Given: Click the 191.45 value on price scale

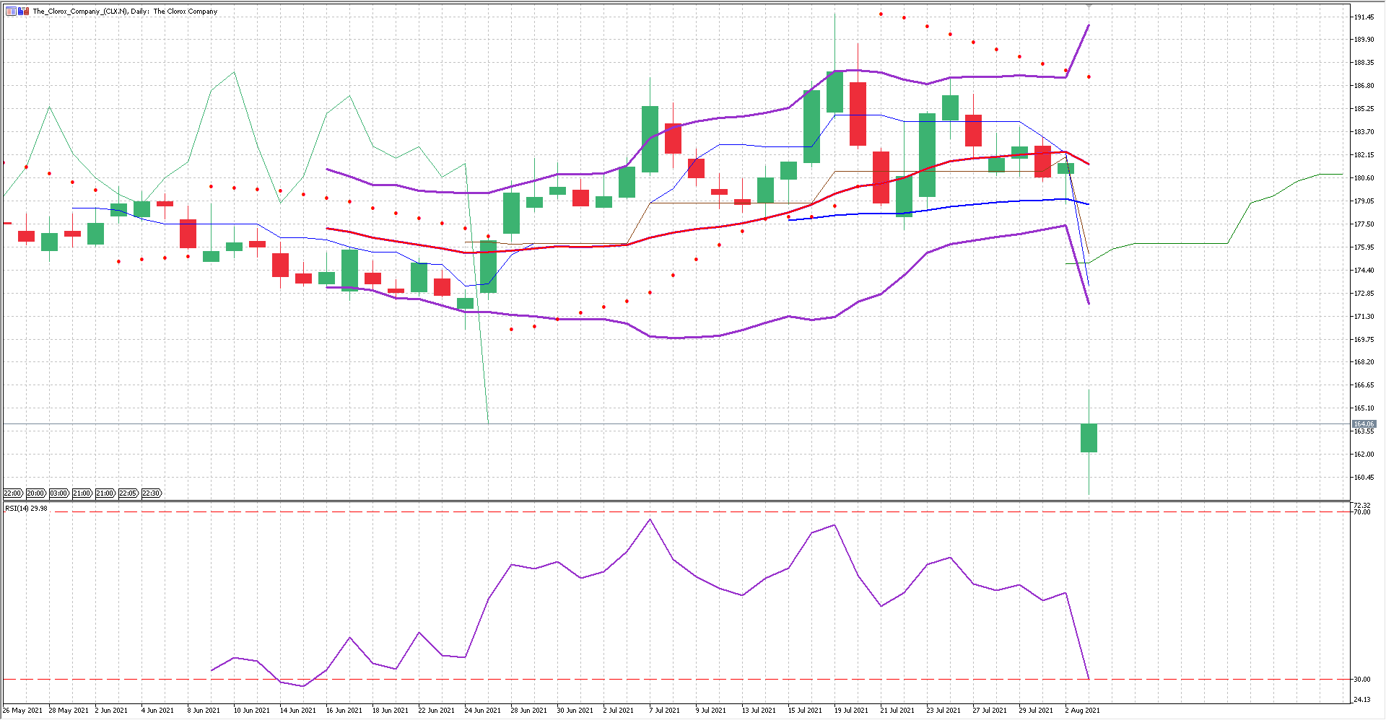Looking at the screenshot, I should click(1364, 17).
